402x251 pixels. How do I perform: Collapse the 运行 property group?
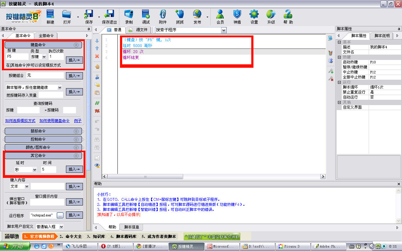339,82
